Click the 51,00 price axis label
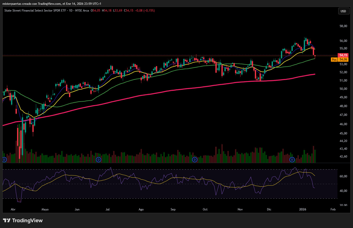This screenshot has width=353, height=228. click(343, 81)
